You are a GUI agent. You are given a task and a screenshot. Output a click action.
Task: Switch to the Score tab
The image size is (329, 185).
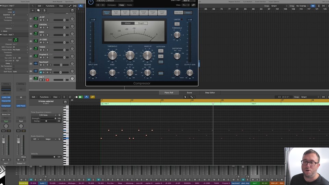190,92
